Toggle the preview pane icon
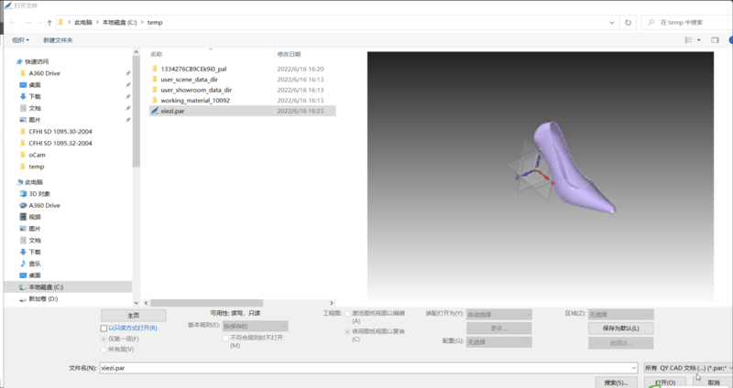Image resolution: width=733 pixels, height=388 pixels. point(715,40)
